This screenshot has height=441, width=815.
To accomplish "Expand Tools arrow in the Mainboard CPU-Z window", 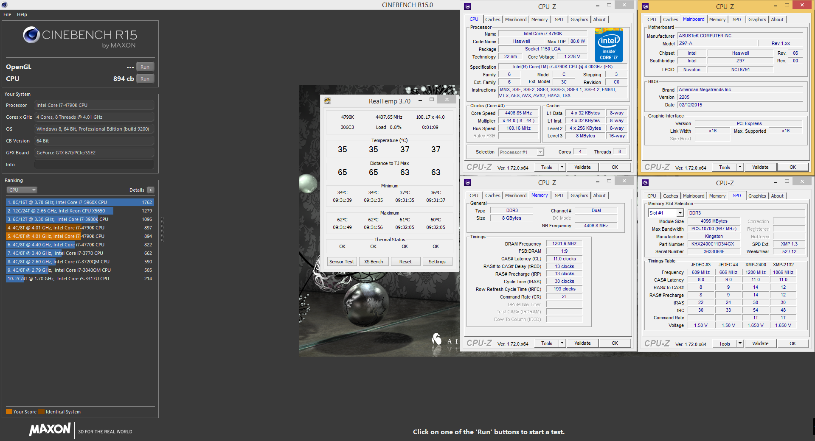I will coord(740,167).
